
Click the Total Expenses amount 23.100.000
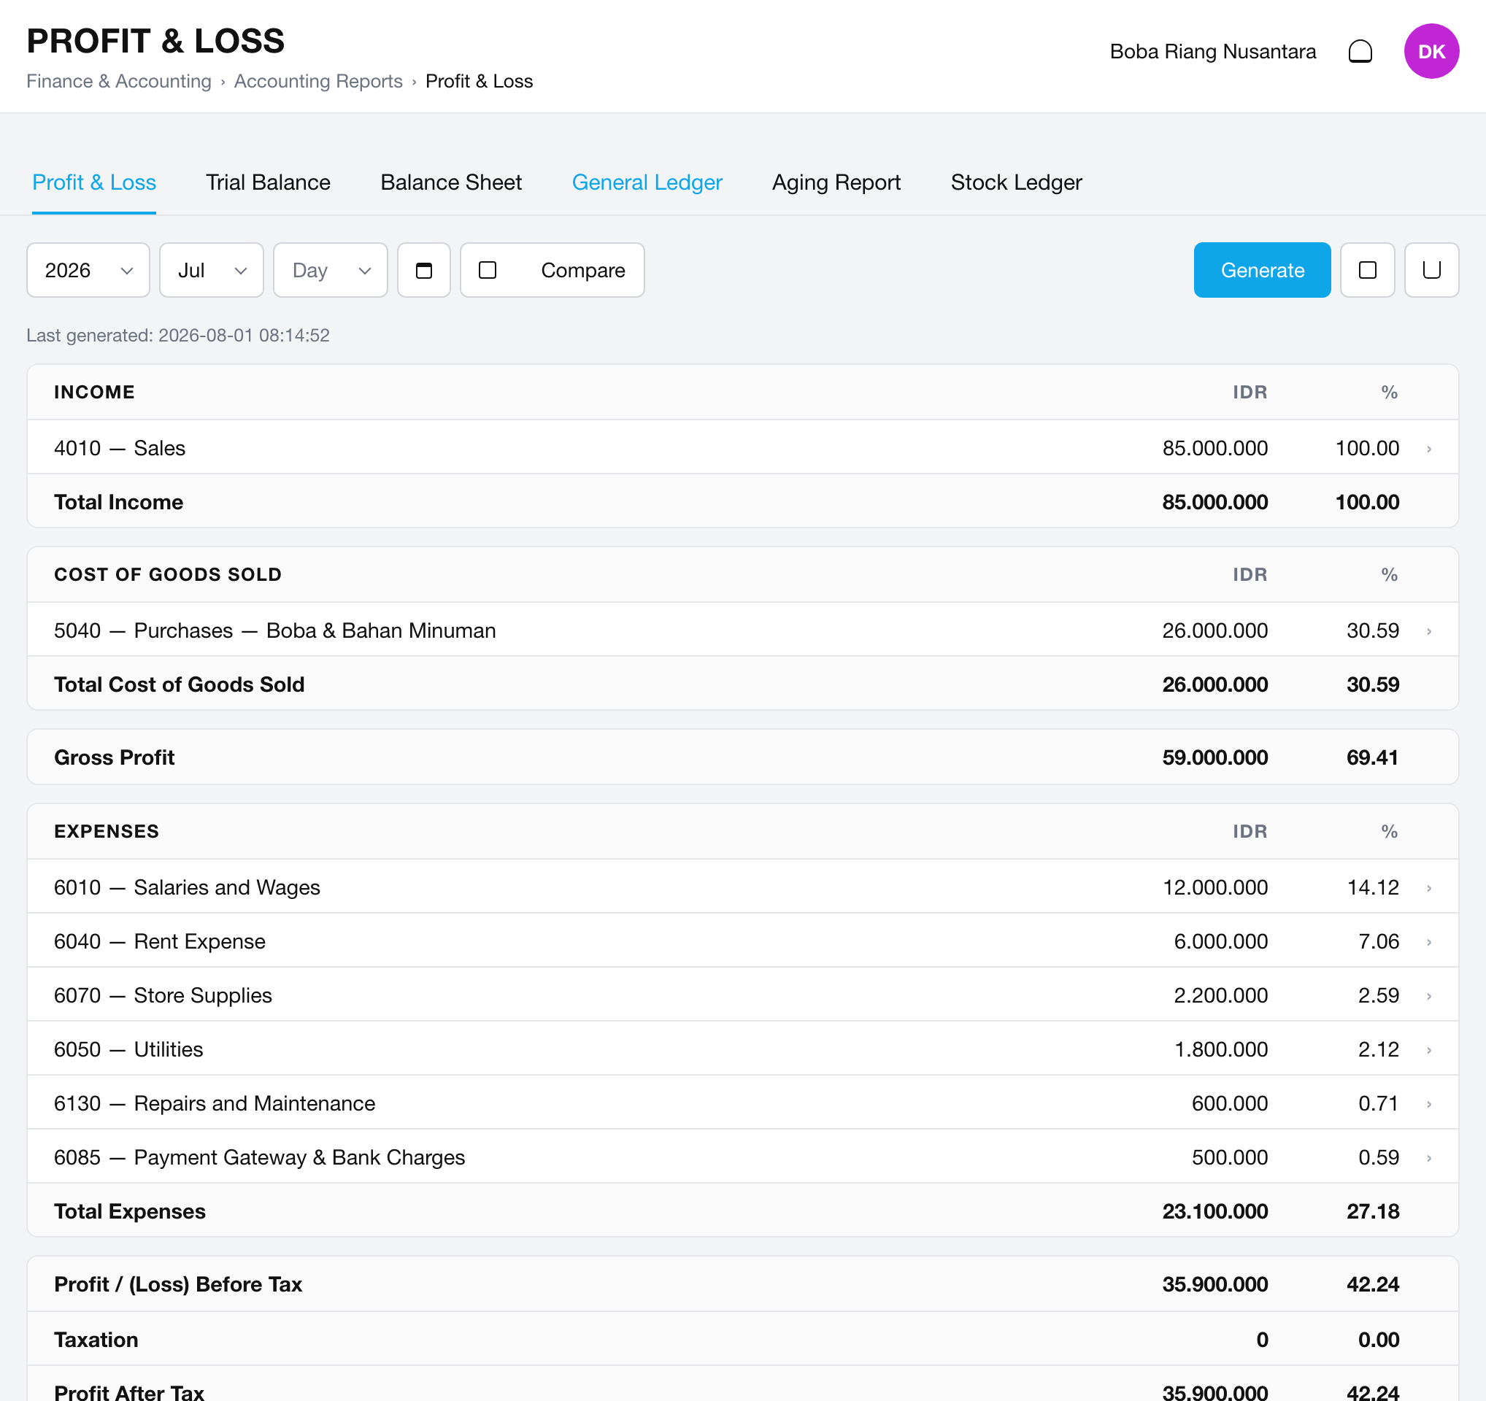point(1214,1211)
